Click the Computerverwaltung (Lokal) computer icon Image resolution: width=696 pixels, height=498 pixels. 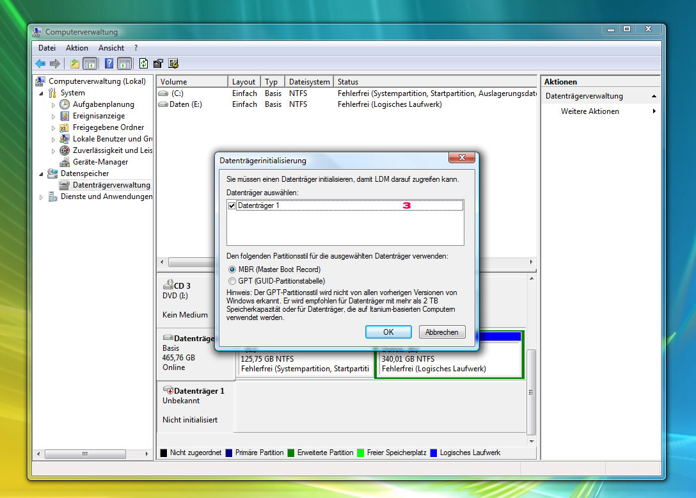(x=40, y=81)
